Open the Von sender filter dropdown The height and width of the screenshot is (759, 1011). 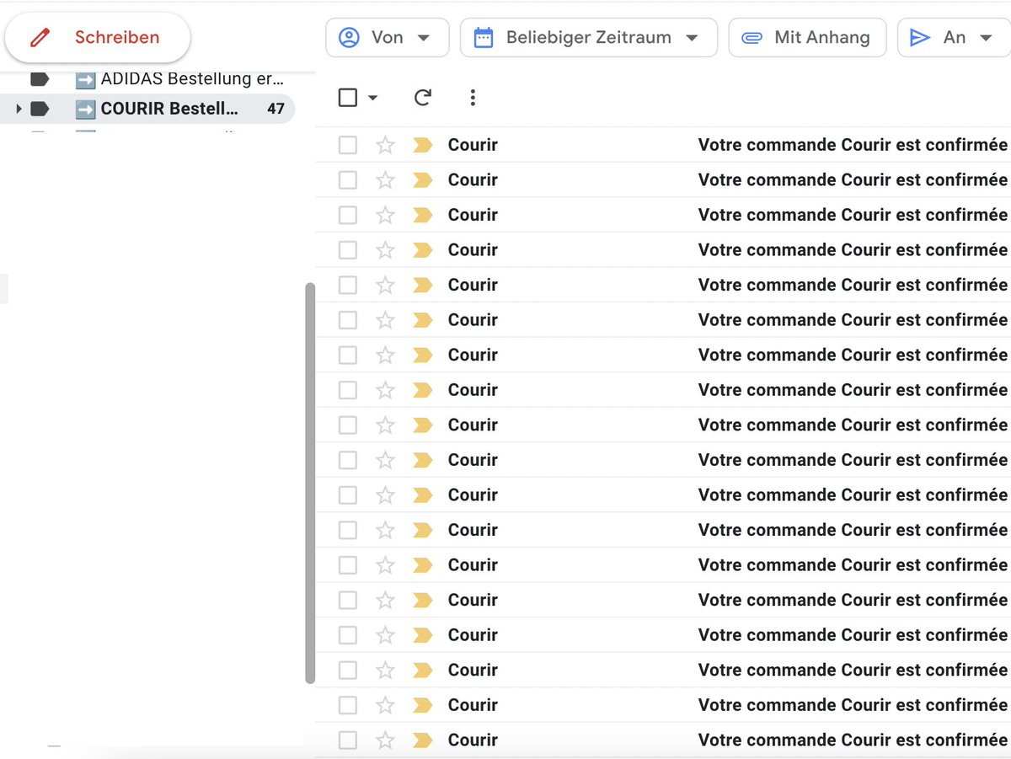pos(388,38)
